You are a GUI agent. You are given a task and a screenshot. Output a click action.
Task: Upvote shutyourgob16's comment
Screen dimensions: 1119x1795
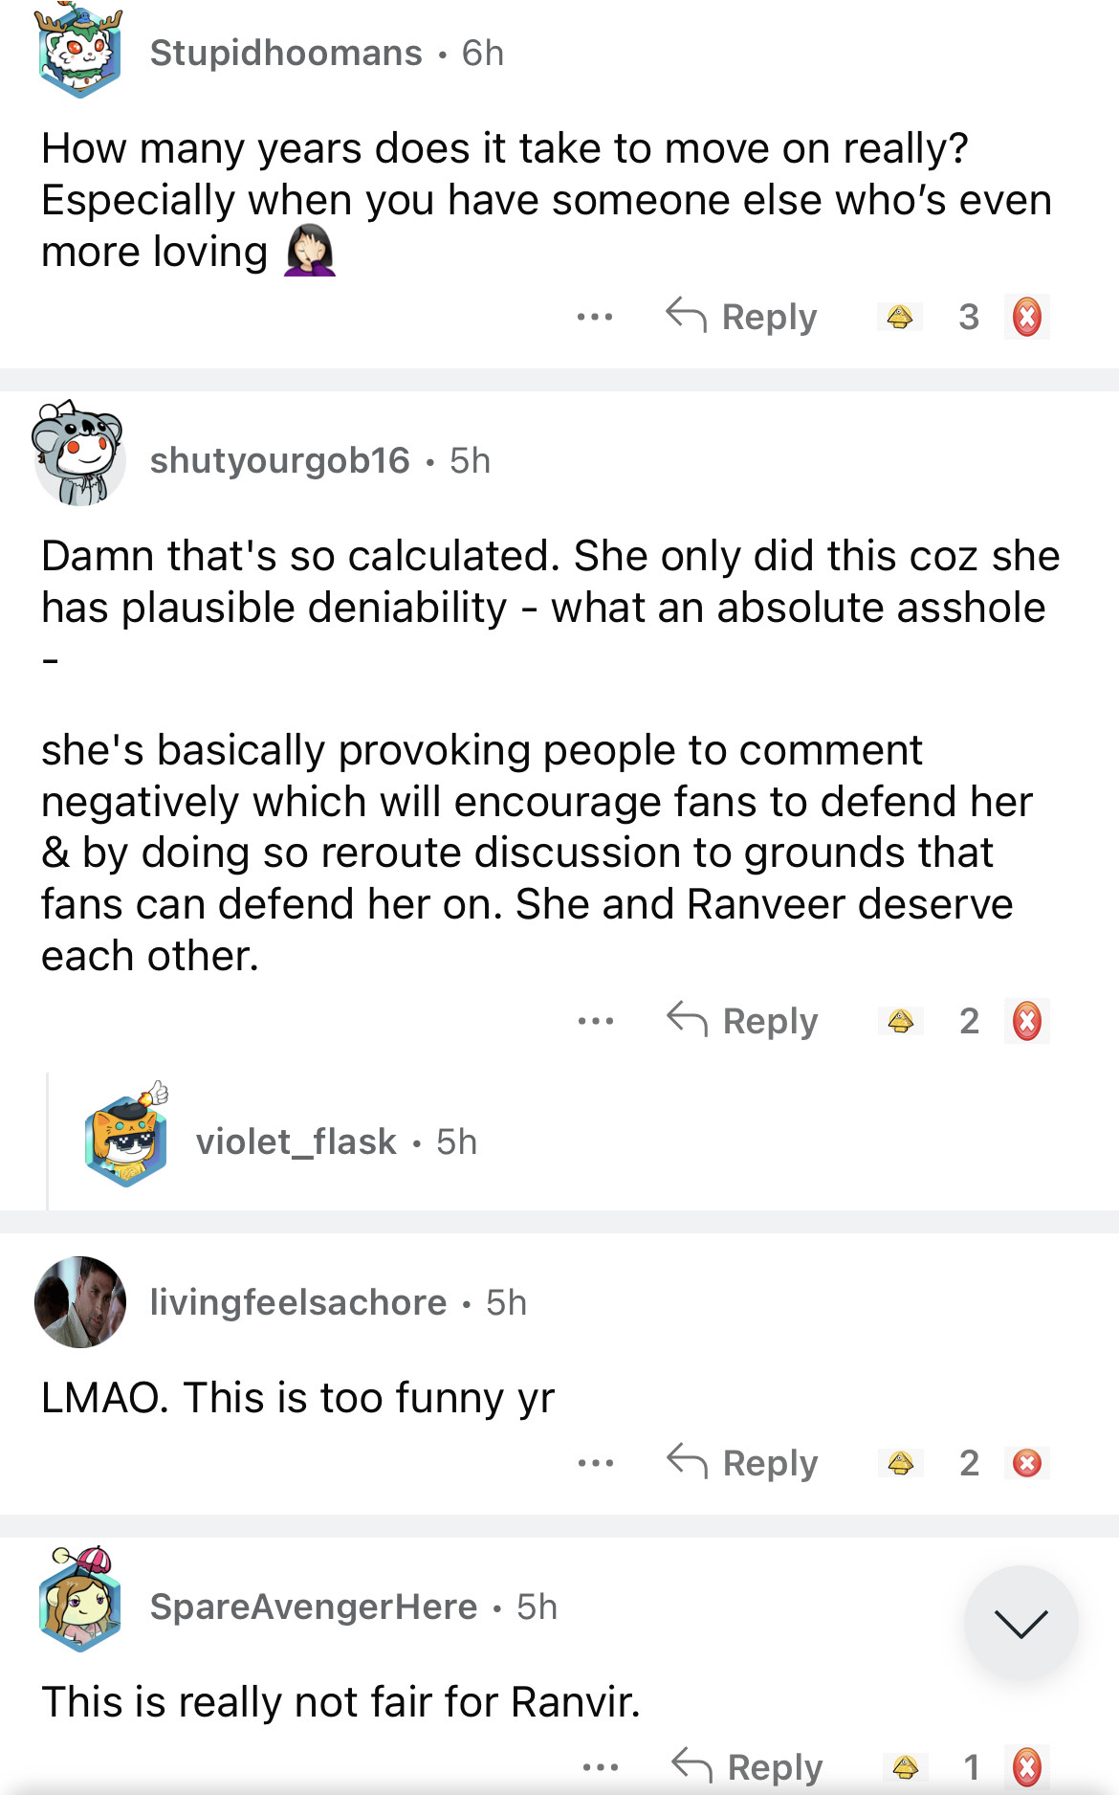point(900,1021)
